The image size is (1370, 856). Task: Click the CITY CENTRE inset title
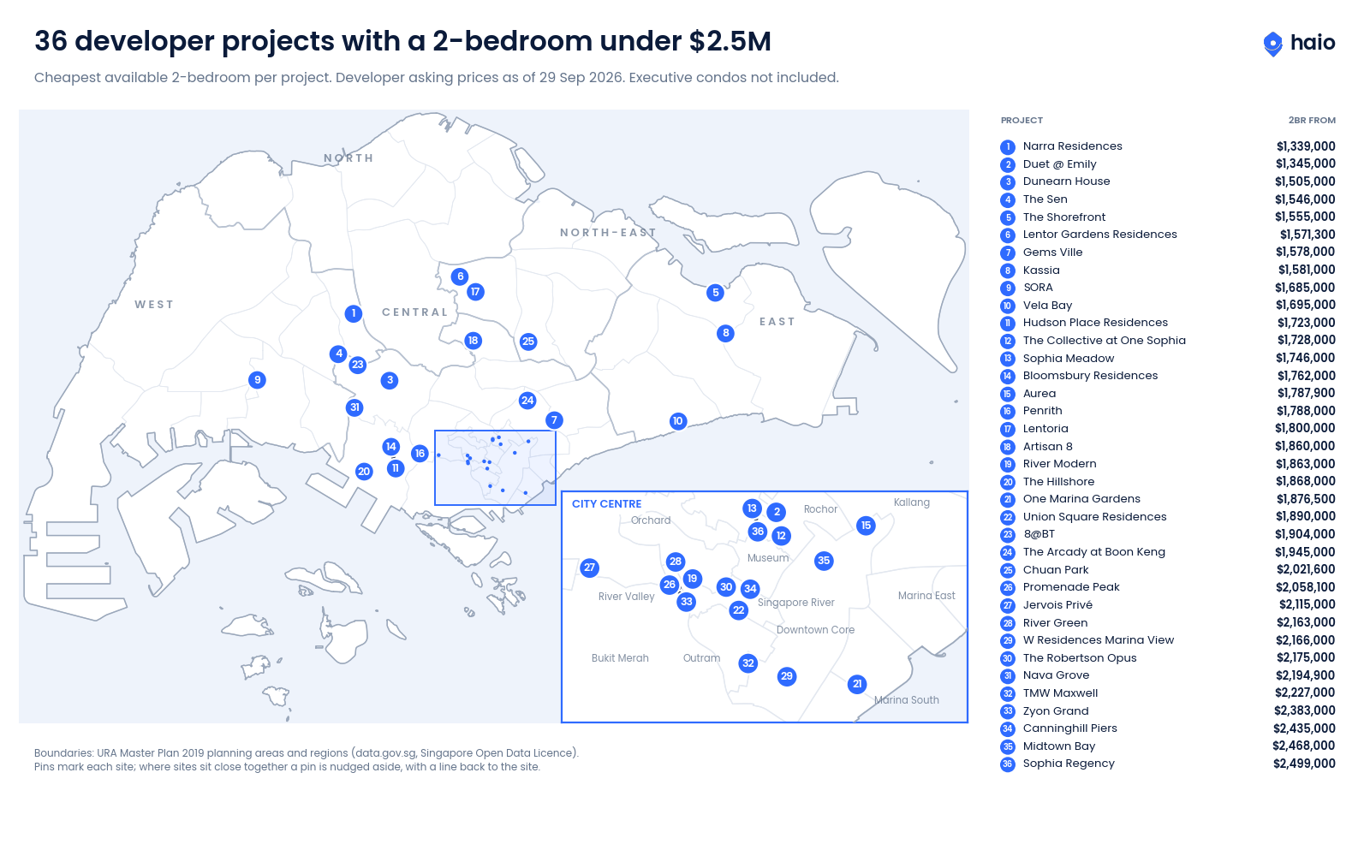point(606,504)
